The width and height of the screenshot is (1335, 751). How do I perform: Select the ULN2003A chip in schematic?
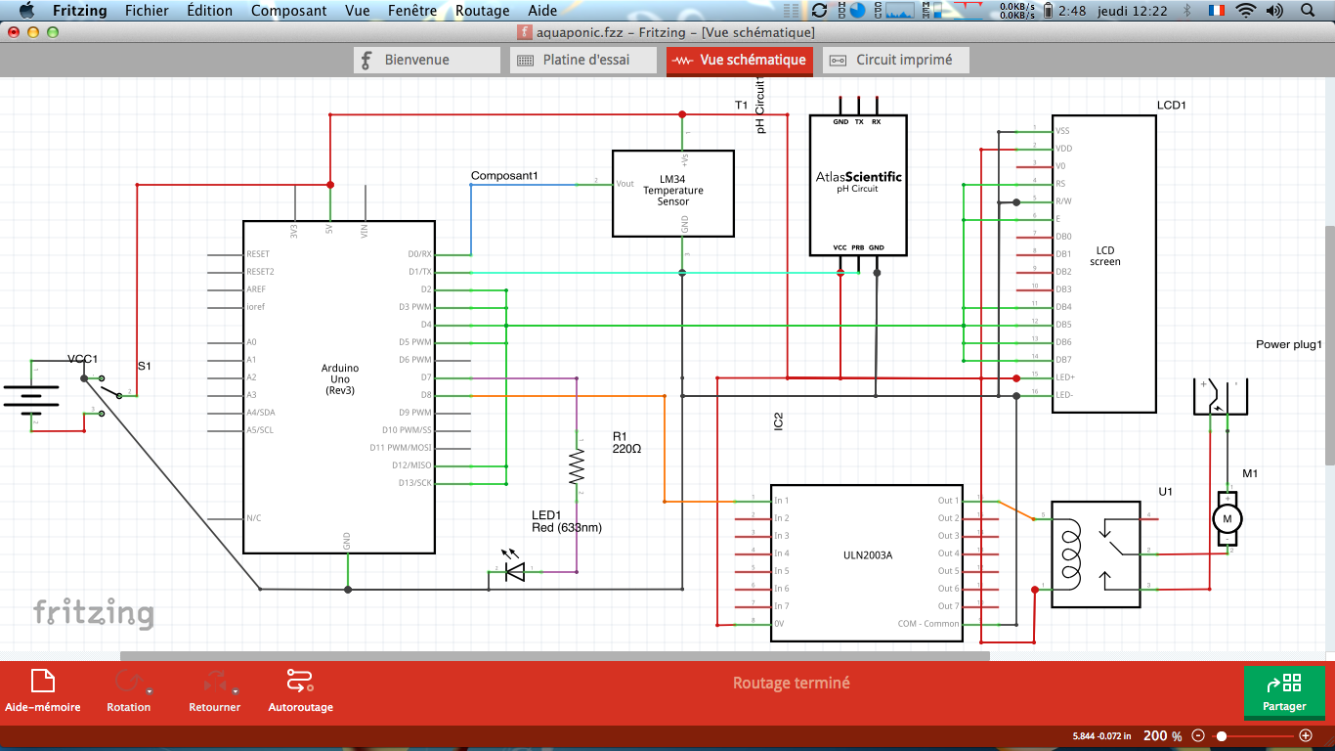pyautogui.click(x=867, y=562)
